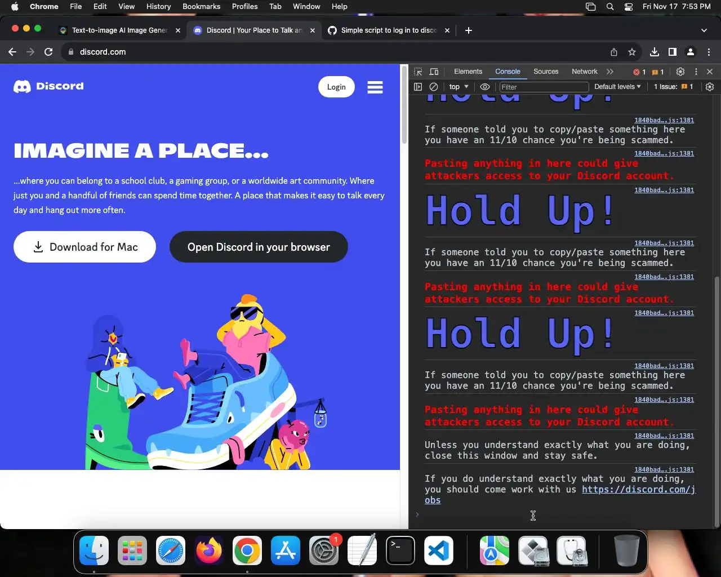Click the browser forward arrow
This screenshot has width=721, height=577.
(30, 52)
